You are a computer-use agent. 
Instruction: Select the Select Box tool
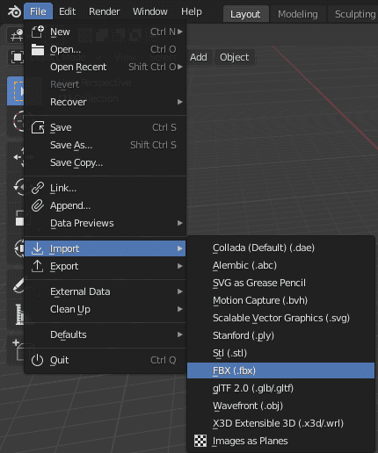16,91
